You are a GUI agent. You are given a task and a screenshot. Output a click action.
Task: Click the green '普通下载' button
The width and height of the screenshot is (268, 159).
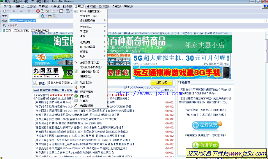click(x=206, y=145)
